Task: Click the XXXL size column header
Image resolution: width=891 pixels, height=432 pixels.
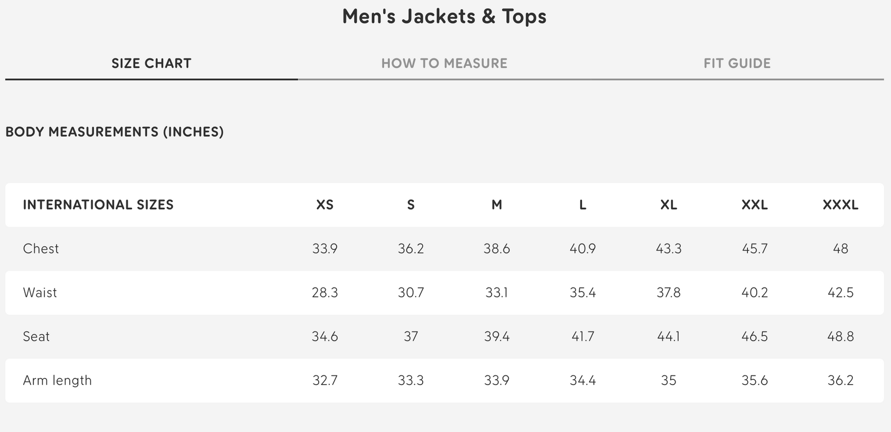Action: [x=840, y=205]
